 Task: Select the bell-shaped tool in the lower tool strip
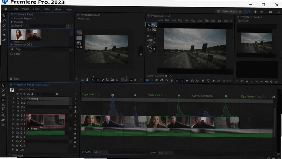[3, 105]
